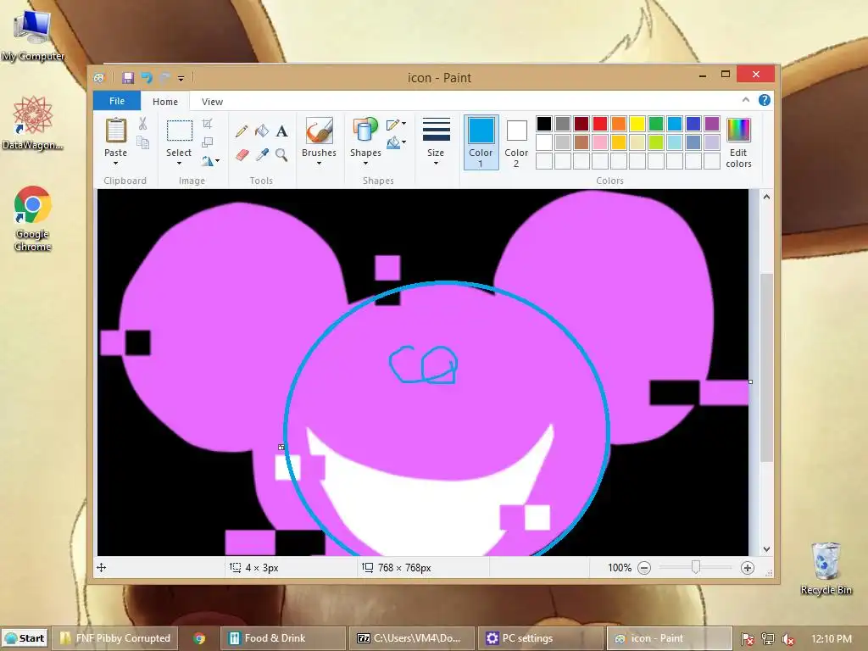Switch to the View tab
The width and height of the screenshot is (868, 651).
[x=212, y=102]
